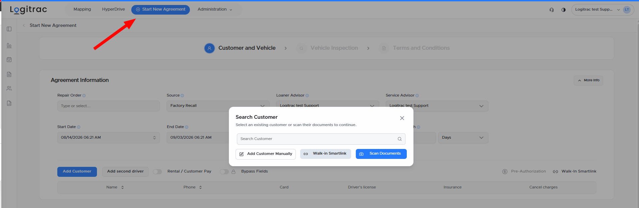Image resolution: width=639 pixels, height=208 pixels.
Task: Click the LT user avatar
Action: (627, 10)
